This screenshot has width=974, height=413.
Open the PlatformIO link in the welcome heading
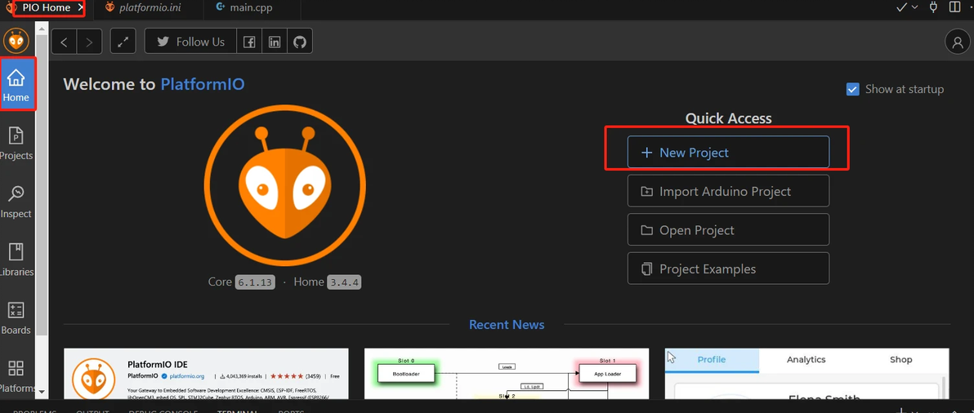click(x=203, y=84)
